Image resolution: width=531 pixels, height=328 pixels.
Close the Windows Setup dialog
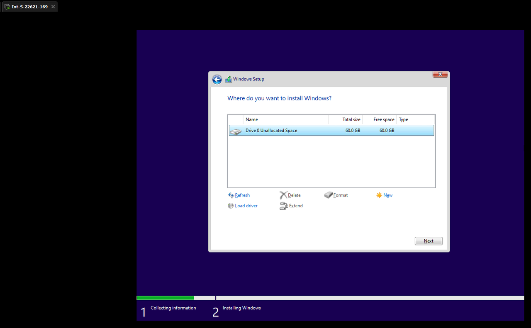click(440, 74)
